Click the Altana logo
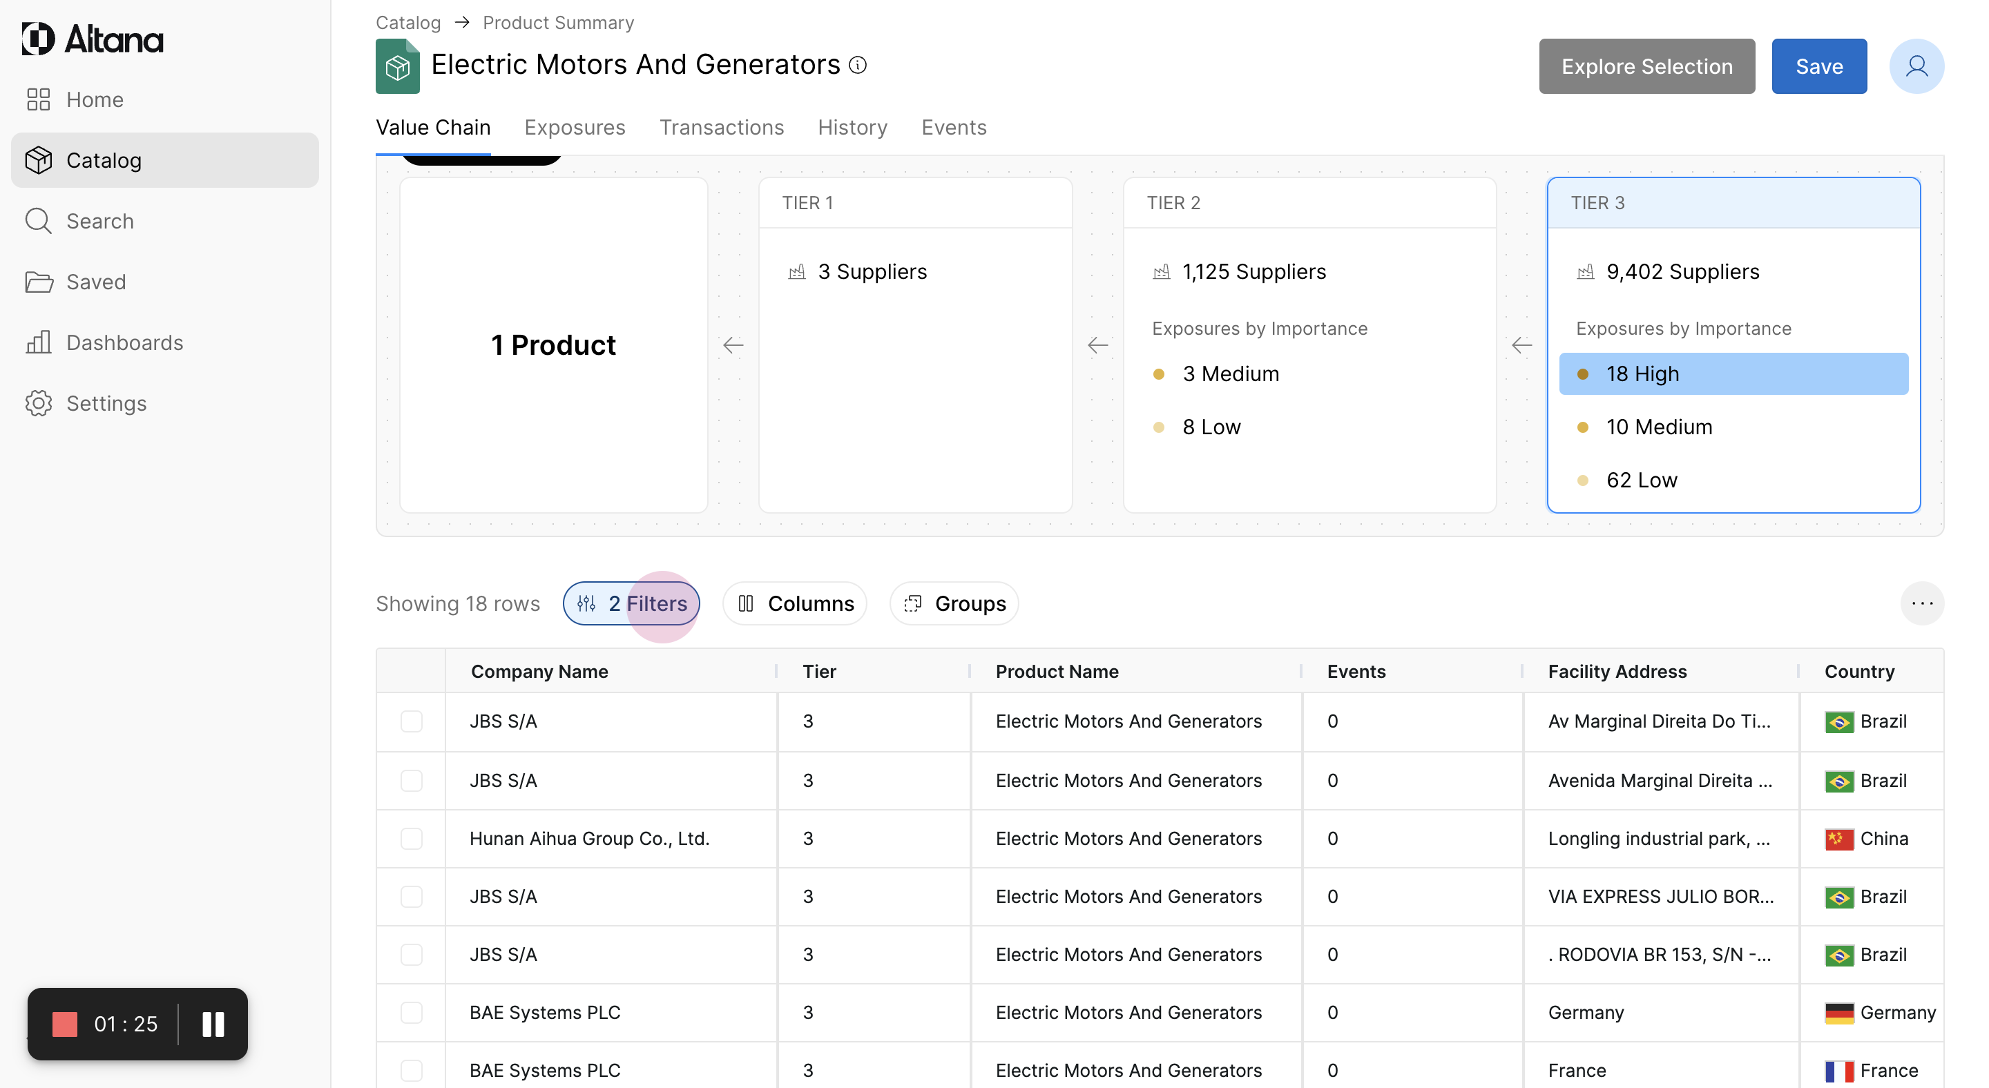The image size is (1989, 1088). coord(93,39)
